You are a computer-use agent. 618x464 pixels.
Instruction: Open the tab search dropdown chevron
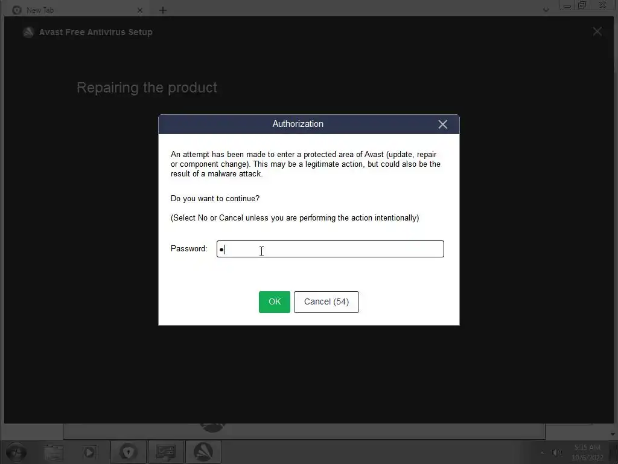[x=546, y=10]
